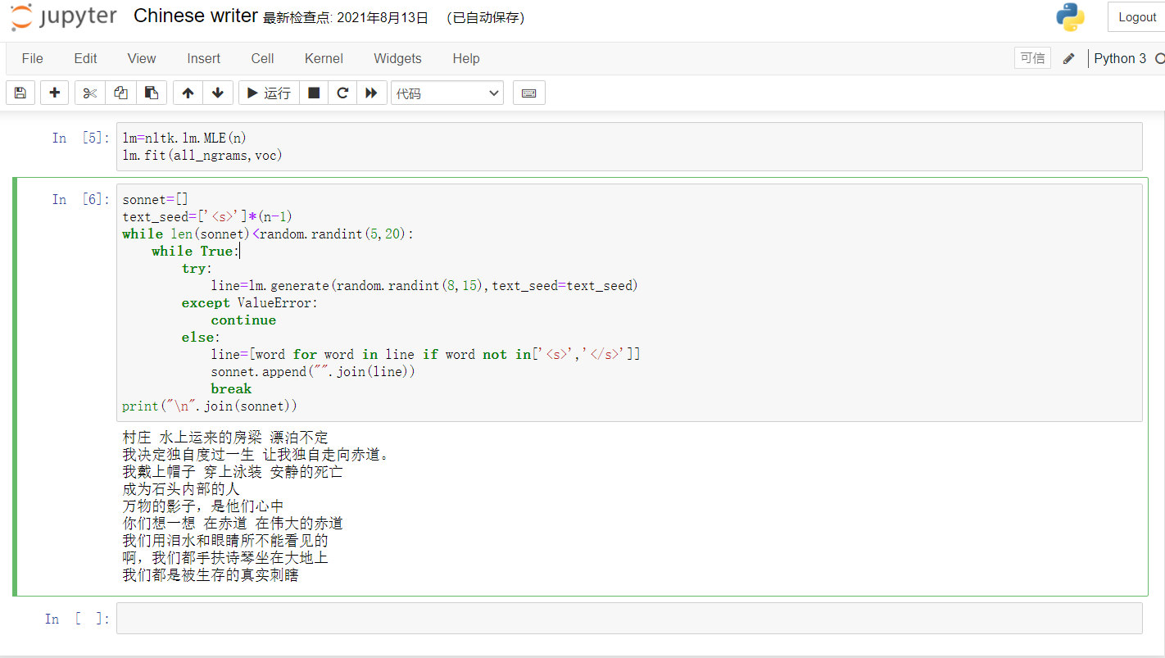The image size is (1165, 658).
Task: Click into the empty code cell
Action: pyautogui.click(x=629, y=619)
